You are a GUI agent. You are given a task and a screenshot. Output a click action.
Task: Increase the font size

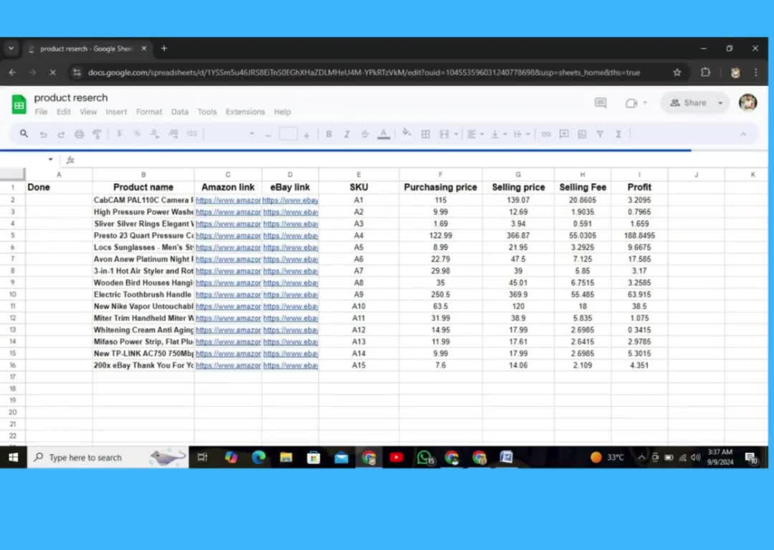tap(307, 135)
